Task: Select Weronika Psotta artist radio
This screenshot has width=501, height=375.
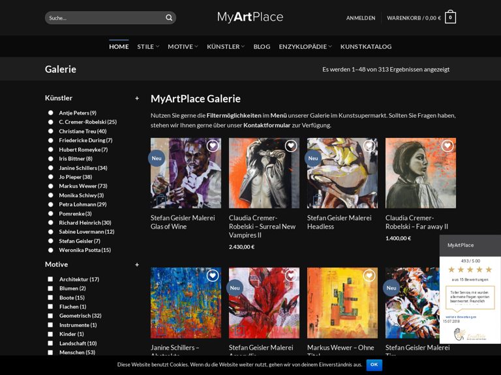Action: pos(50,250)
